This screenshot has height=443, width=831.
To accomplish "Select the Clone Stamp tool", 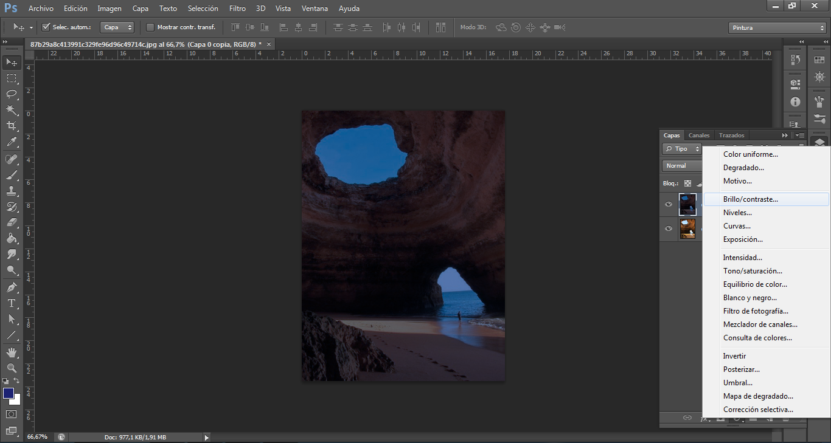I will (12, 191).
